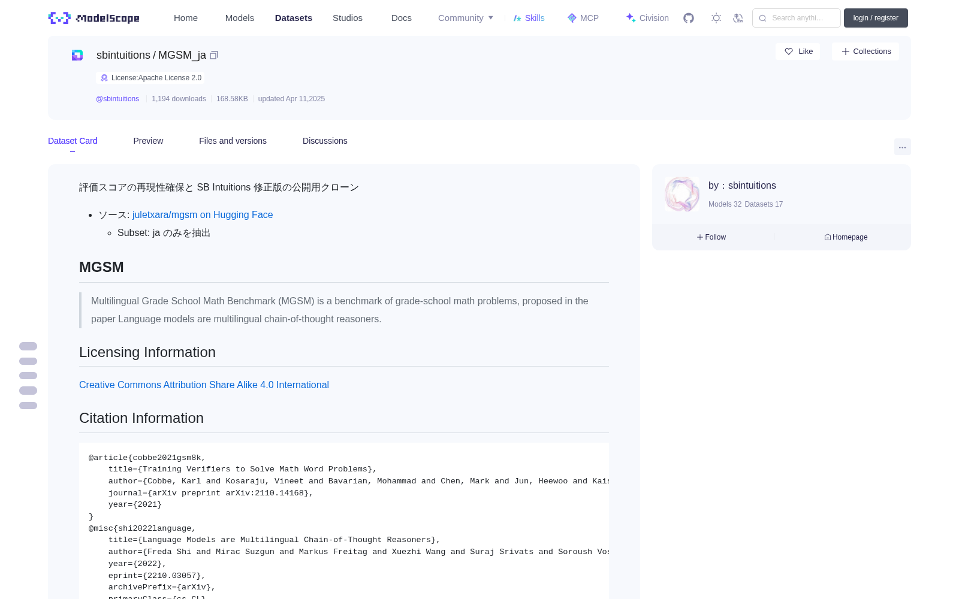Switch to the Preview tab
The image size is (959, 599).
[148, 141]
